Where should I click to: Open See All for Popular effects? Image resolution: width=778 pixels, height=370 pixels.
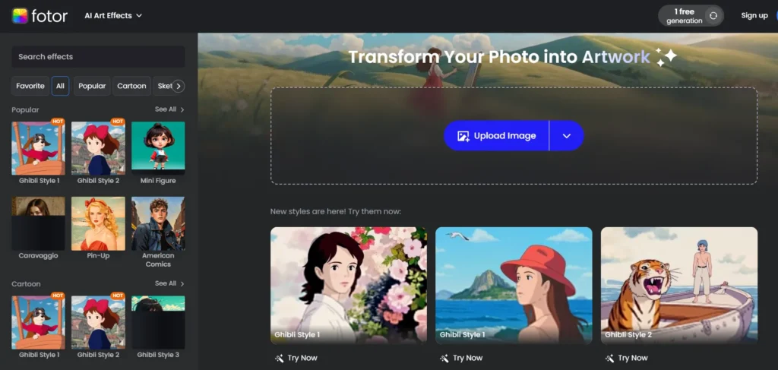(169, 109)
